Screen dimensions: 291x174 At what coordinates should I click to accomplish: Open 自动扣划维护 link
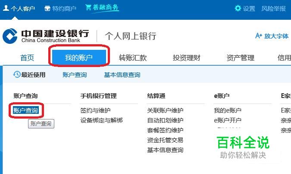[x=165, y=120]
